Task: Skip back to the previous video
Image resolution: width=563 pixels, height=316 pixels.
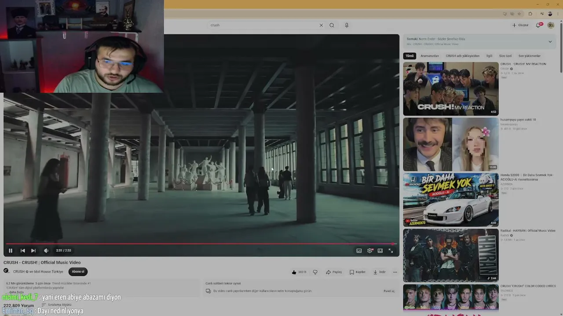Action: coord(23,251)
